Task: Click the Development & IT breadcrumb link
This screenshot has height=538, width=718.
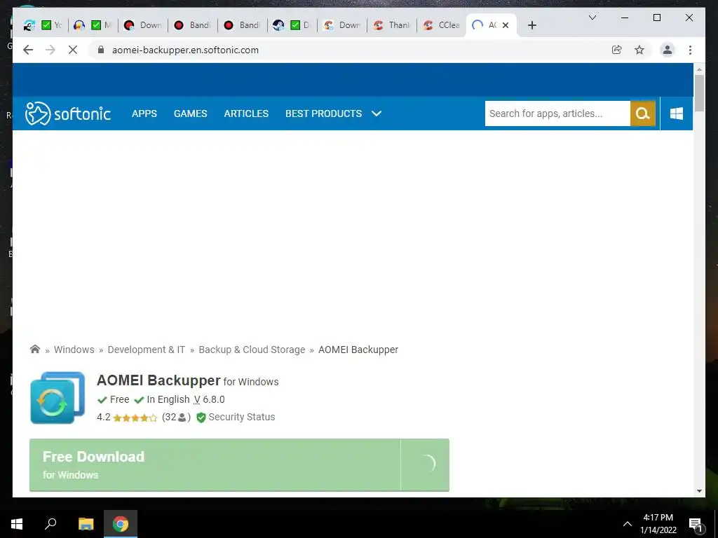Action: (x=146, y=350)
